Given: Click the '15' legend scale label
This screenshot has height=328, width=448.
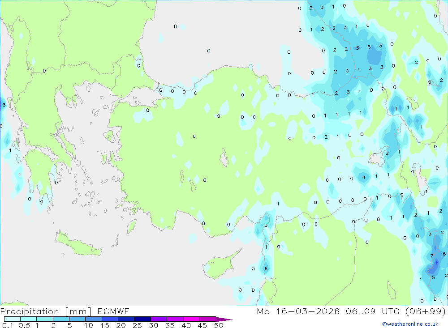Looking at the screenshot, I should coord(105,325).
